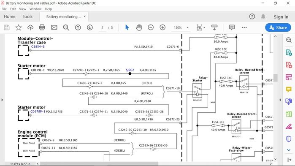Click the vertical scrollbar down arrow
Screen dimensions: 295x166
point(276,159)
